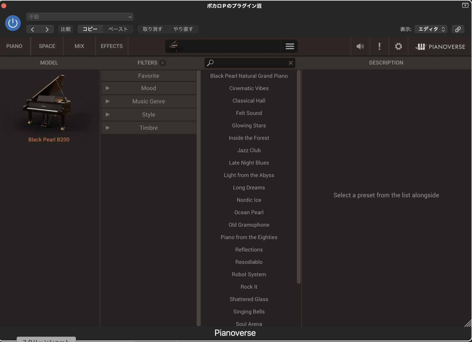
Task: Toggle the 比較 compare button
Action: point(66,29)
